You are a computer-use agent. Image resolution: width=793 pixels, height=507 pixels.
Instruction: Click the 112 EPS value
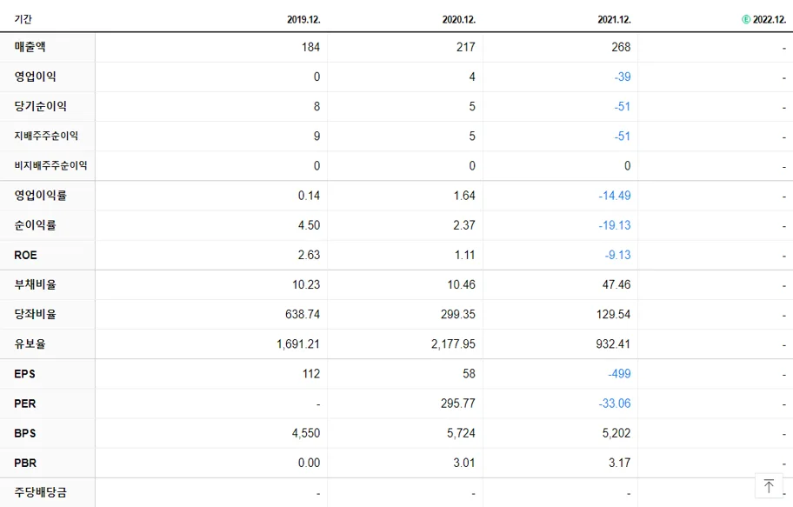pyautogui.click(x=311, y=374)
